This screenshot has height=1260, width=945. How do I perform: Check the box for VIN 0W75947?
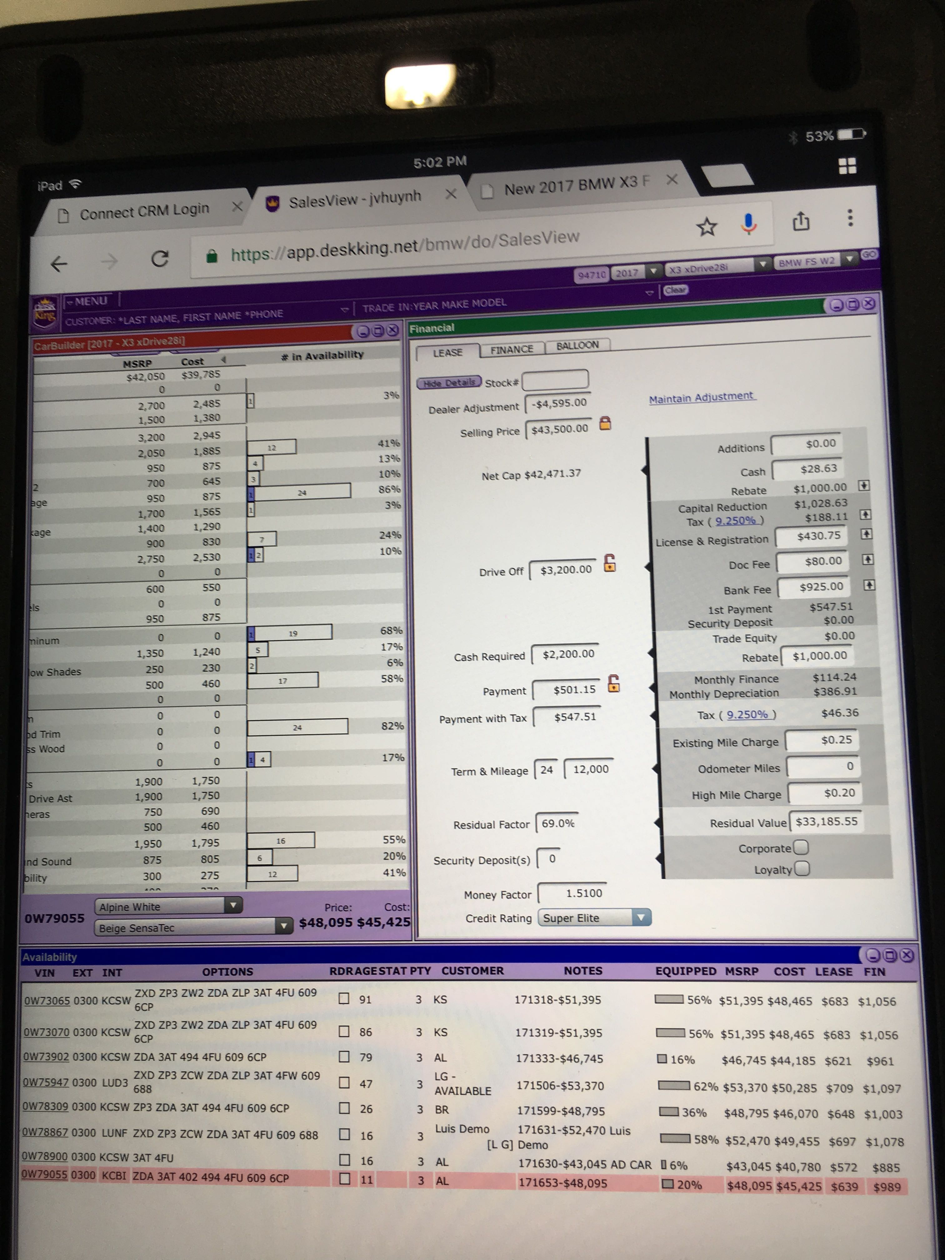pyautogui.click(x=343, y=1082)
